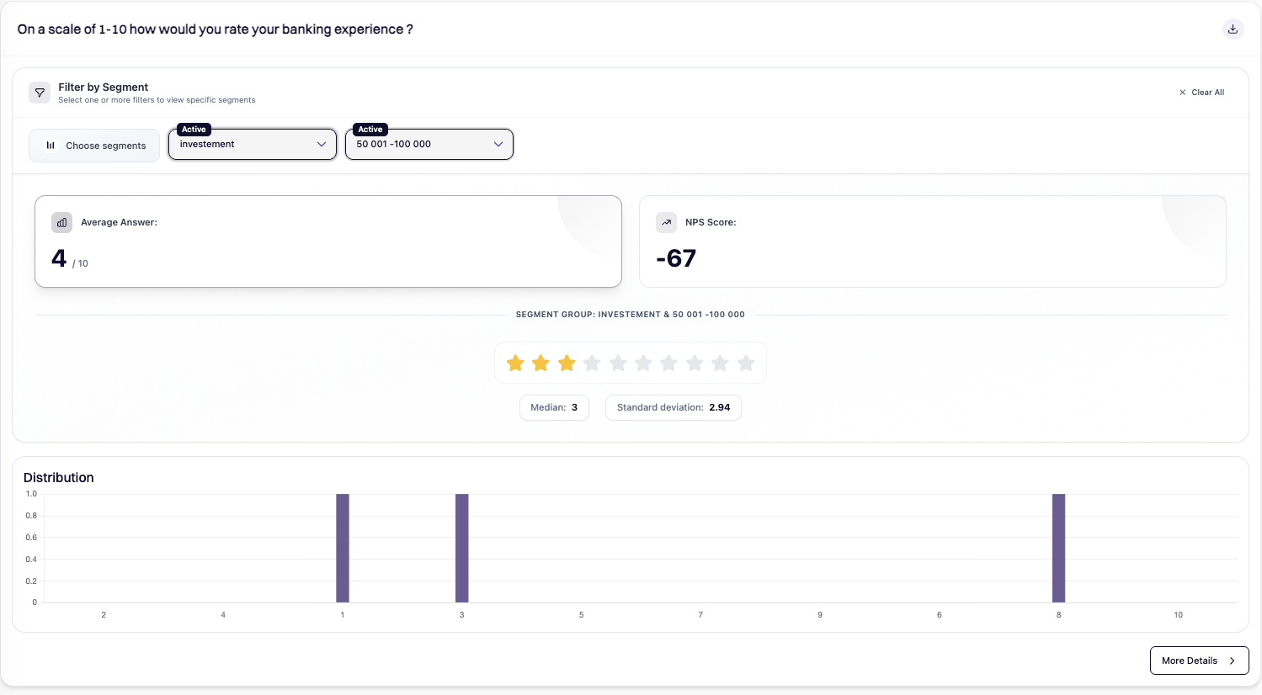Viewport: 1262px width, 695px height.
Task: Click the Choose segments button
Action: pos(94,146)
